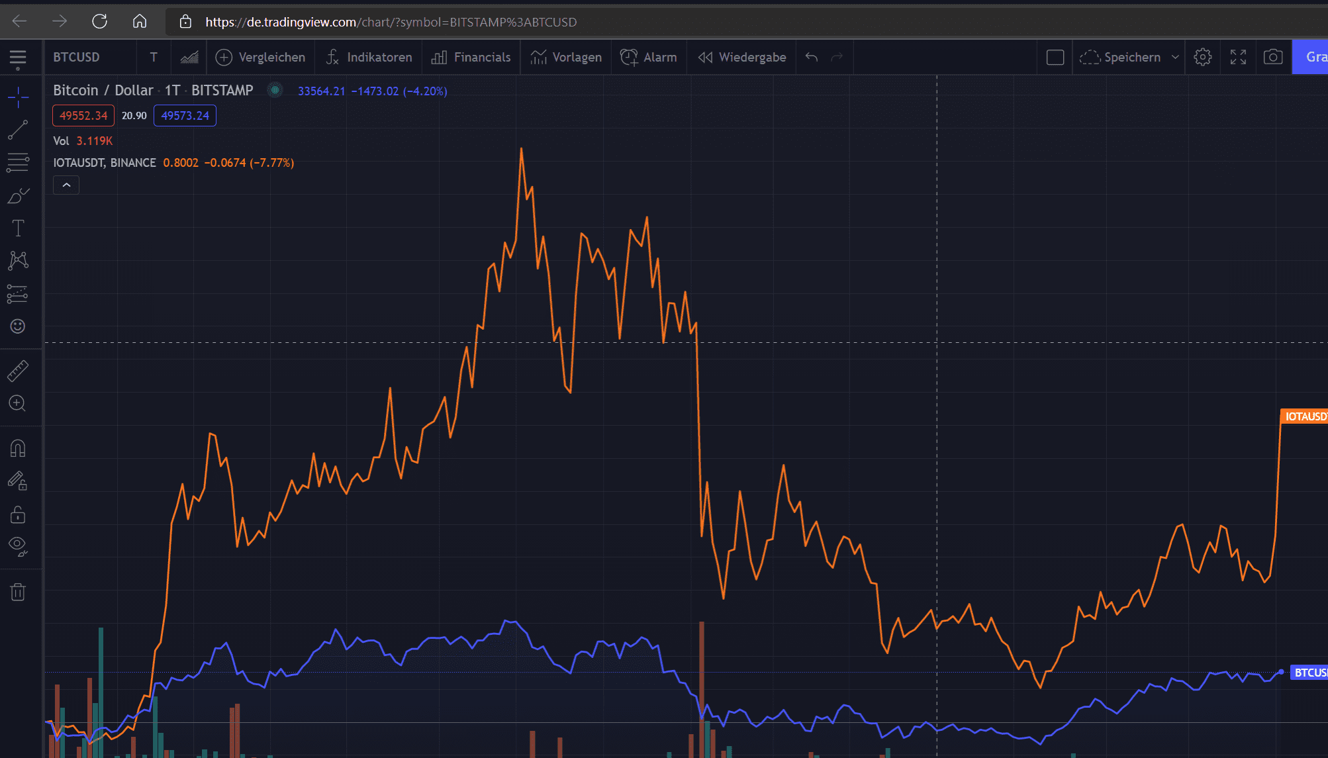Undo the last action
1328x758 pixels.
pyautogui.click(x=812, y=57)
